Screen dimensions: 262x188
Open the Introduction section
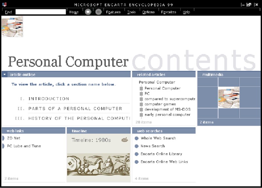tap(49, 99)
